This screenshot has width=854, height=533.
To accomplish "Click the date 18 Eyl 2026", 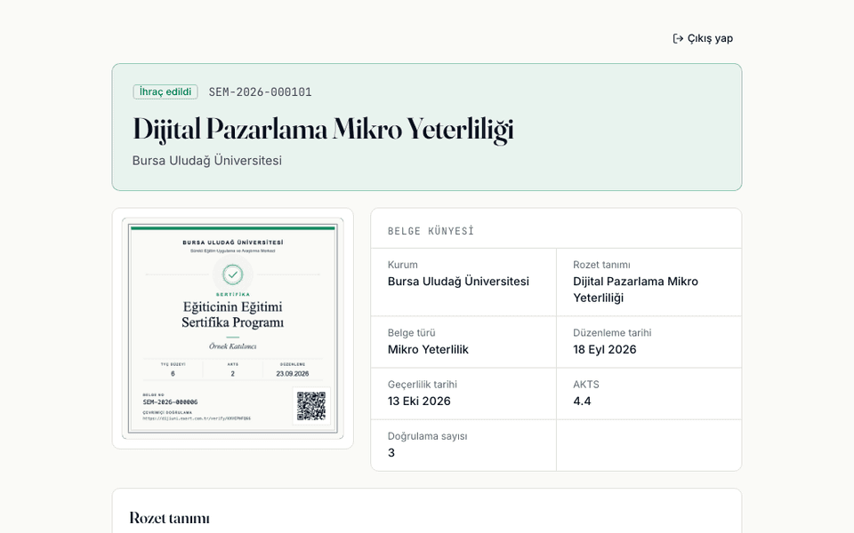I will pyautogui.click(x=605, y=349).
